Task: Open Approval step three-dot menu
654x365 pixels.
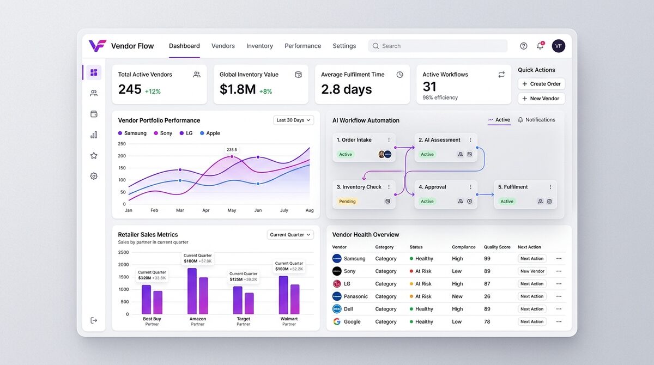Action: tap(470, 187)
